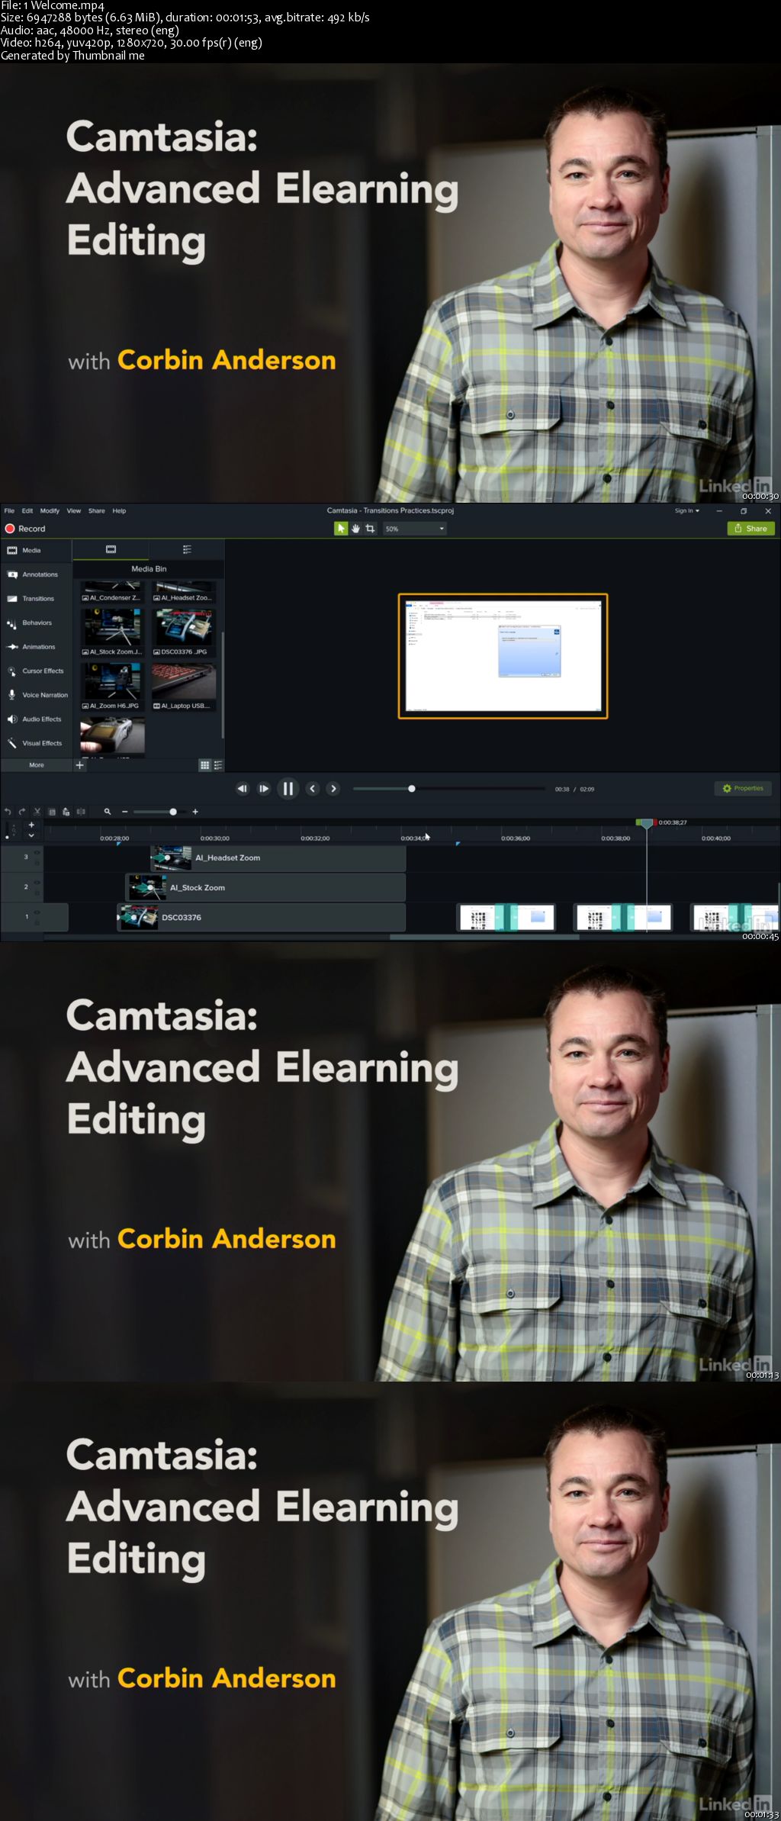Expand the track options chevron
The height and width of the screenshot is (1821, 781).
(x=31, y=835)
